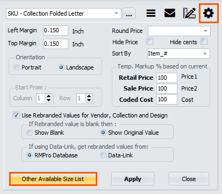Click the Left Margin input field
The height and width of the screenshot is (194, 222).
pos(55,30)
